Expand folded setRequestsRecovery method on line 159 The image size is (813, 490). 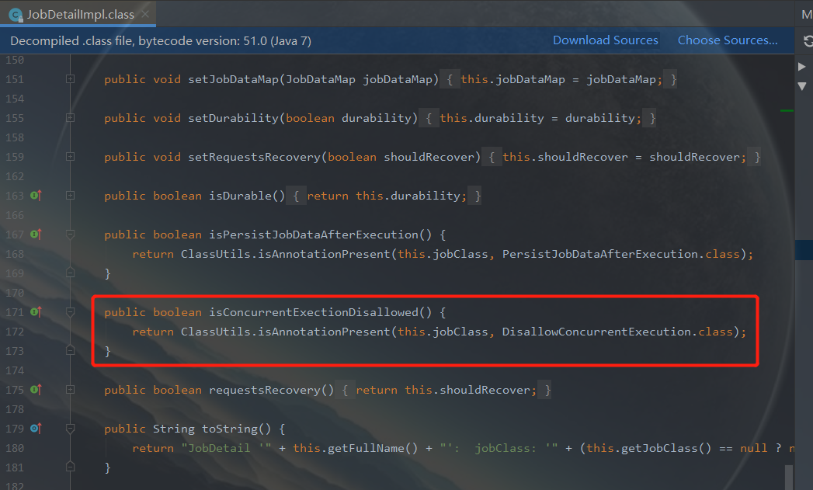coord(70,157)
